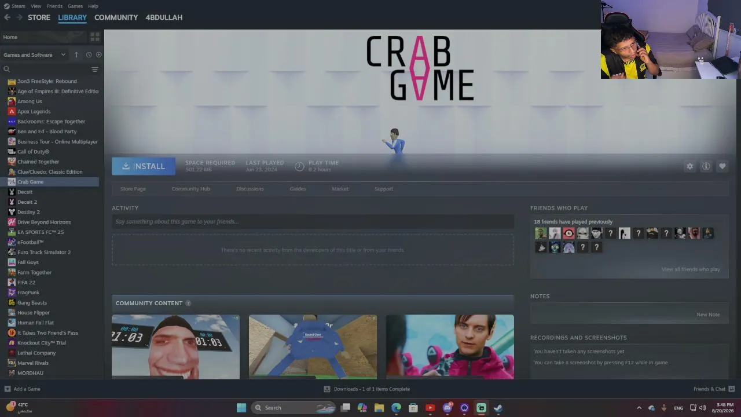The image size is (741, 417).
Task: Click the library search magnifier icon
Action: click(7, 69)
